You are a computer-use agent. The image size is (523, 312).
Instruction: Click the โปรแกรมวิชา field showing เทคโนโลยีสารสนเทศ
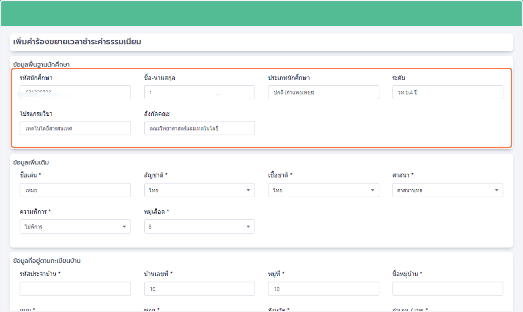click(75, 128)
